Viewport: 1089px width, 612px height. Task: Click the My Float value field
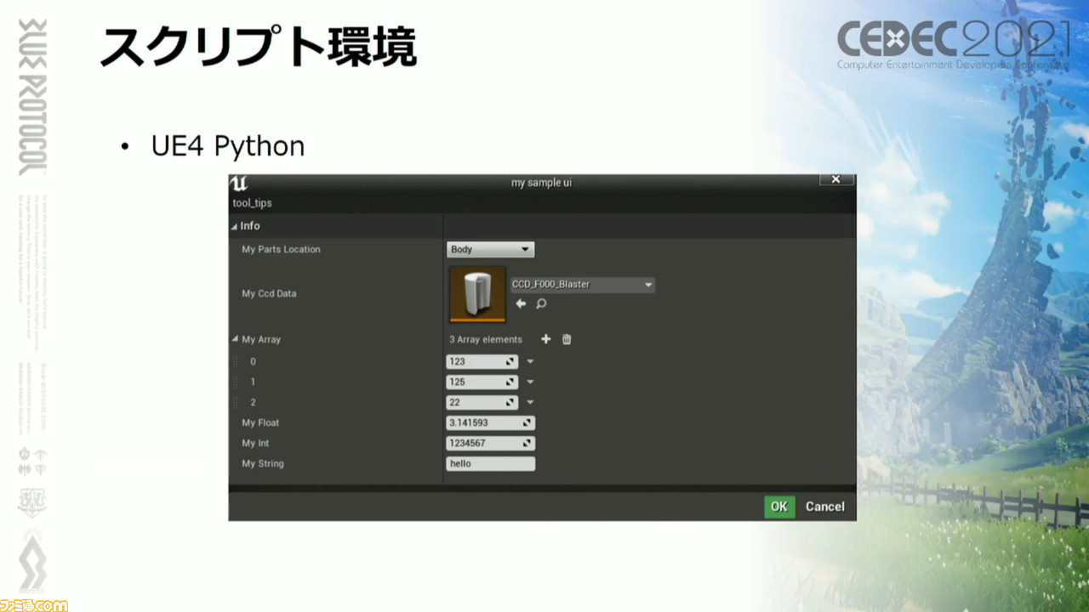click(x=485, y=422)
